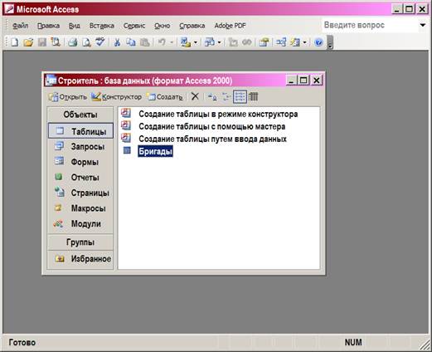Expand the New Object dropdown arrow

click(x=304, y=42)
